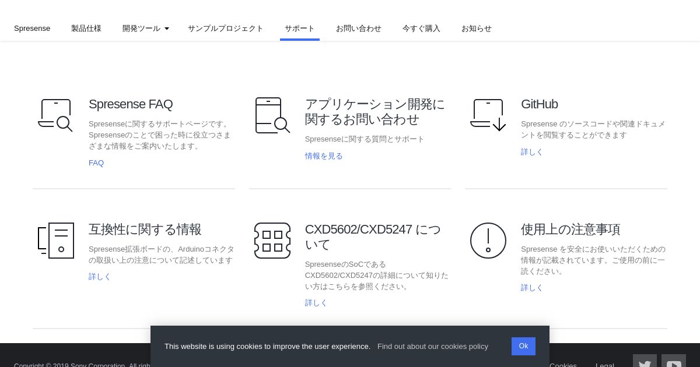
Task: Click the 使用上の注意事項 warning circle icon
Action: pyautogui.click(x=488, y=241)
